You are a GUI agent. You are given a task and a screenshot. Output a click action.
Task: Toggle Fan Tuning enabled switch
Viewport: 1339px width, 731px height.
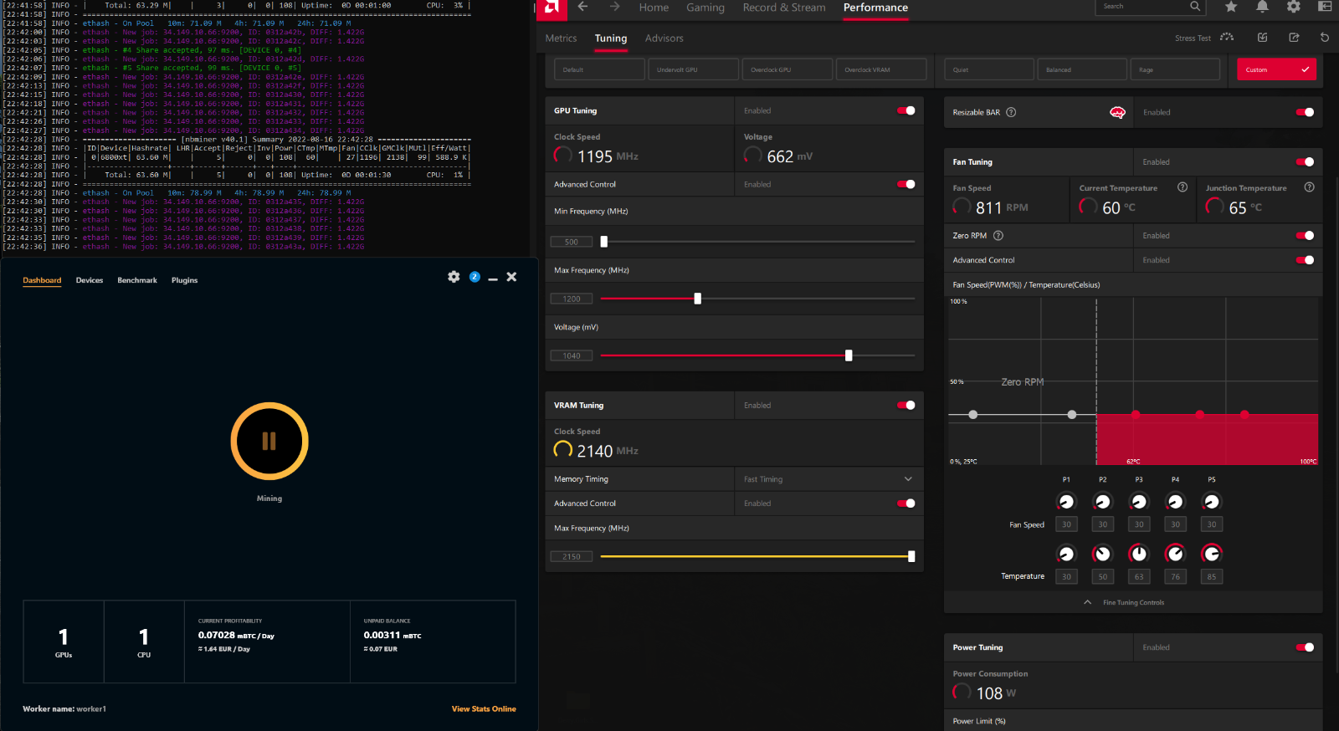(x=1305, y=162)
